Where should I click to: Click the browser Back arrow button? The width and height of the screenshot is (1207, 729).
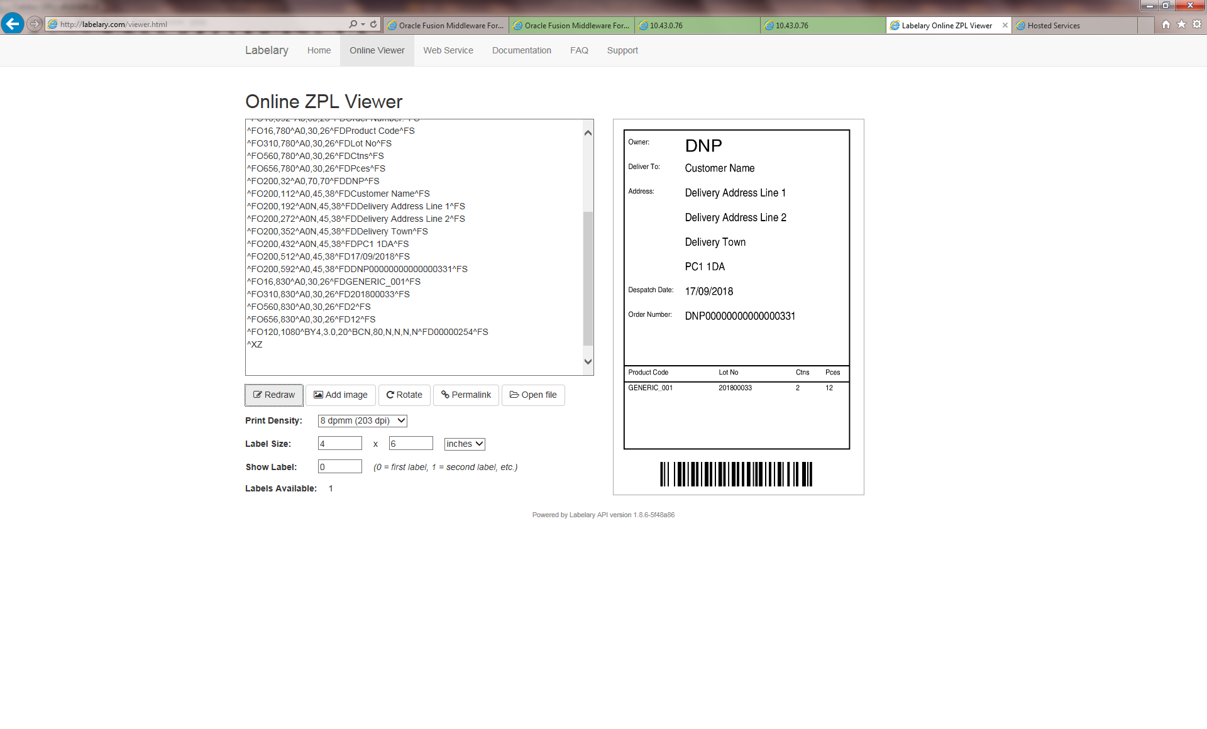[13, 24]
